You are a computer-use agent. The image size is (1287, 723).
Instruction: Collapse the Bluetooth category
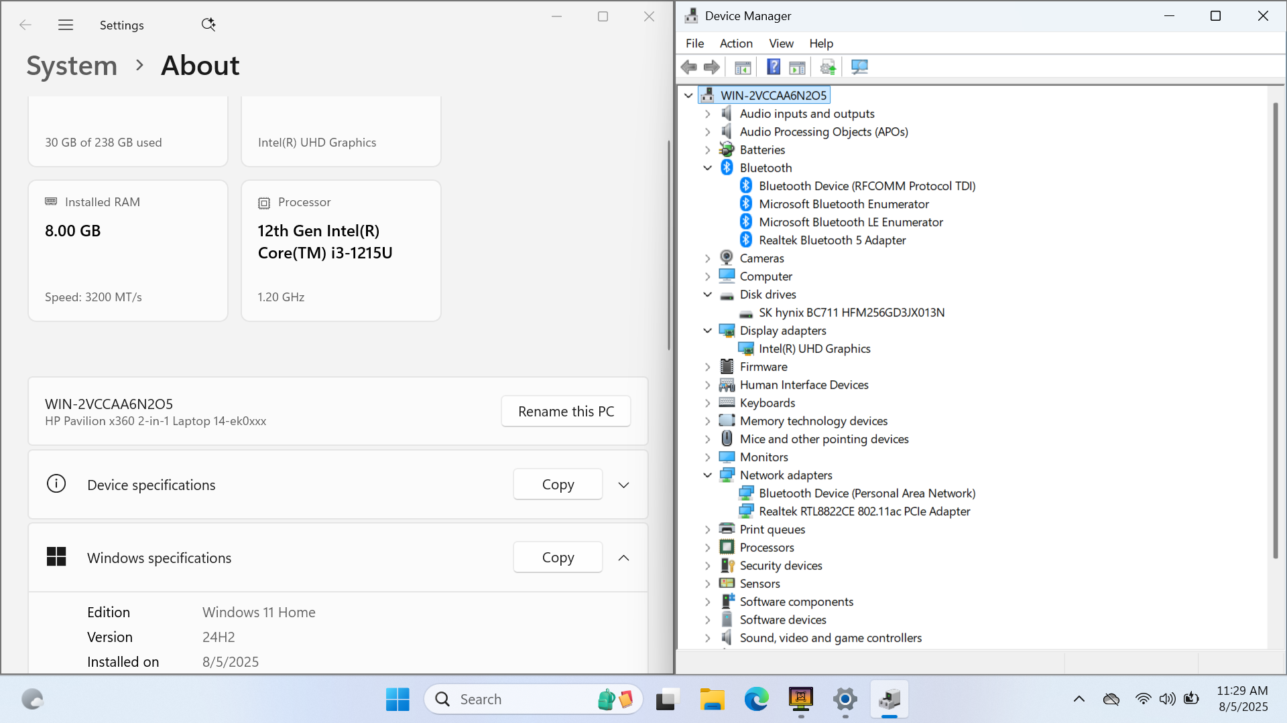708,168
